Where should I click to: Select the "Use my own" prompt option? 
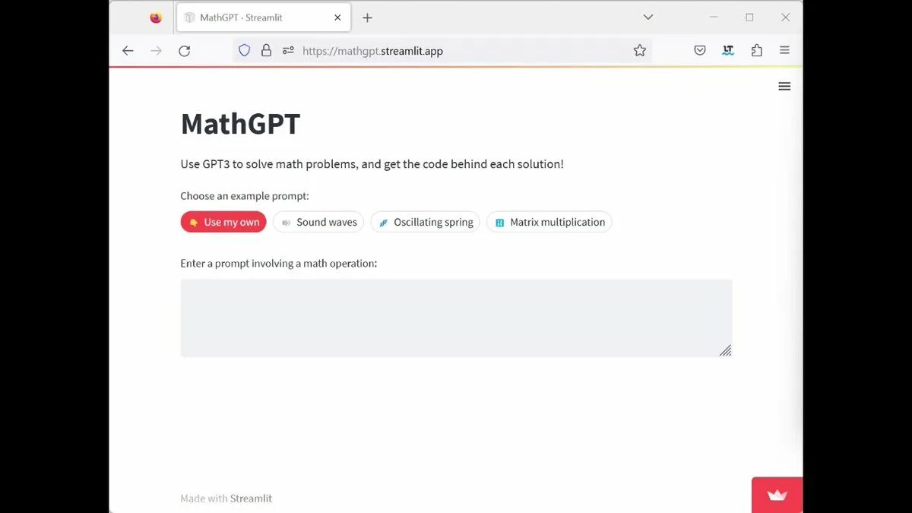click(x=223, y=222)
